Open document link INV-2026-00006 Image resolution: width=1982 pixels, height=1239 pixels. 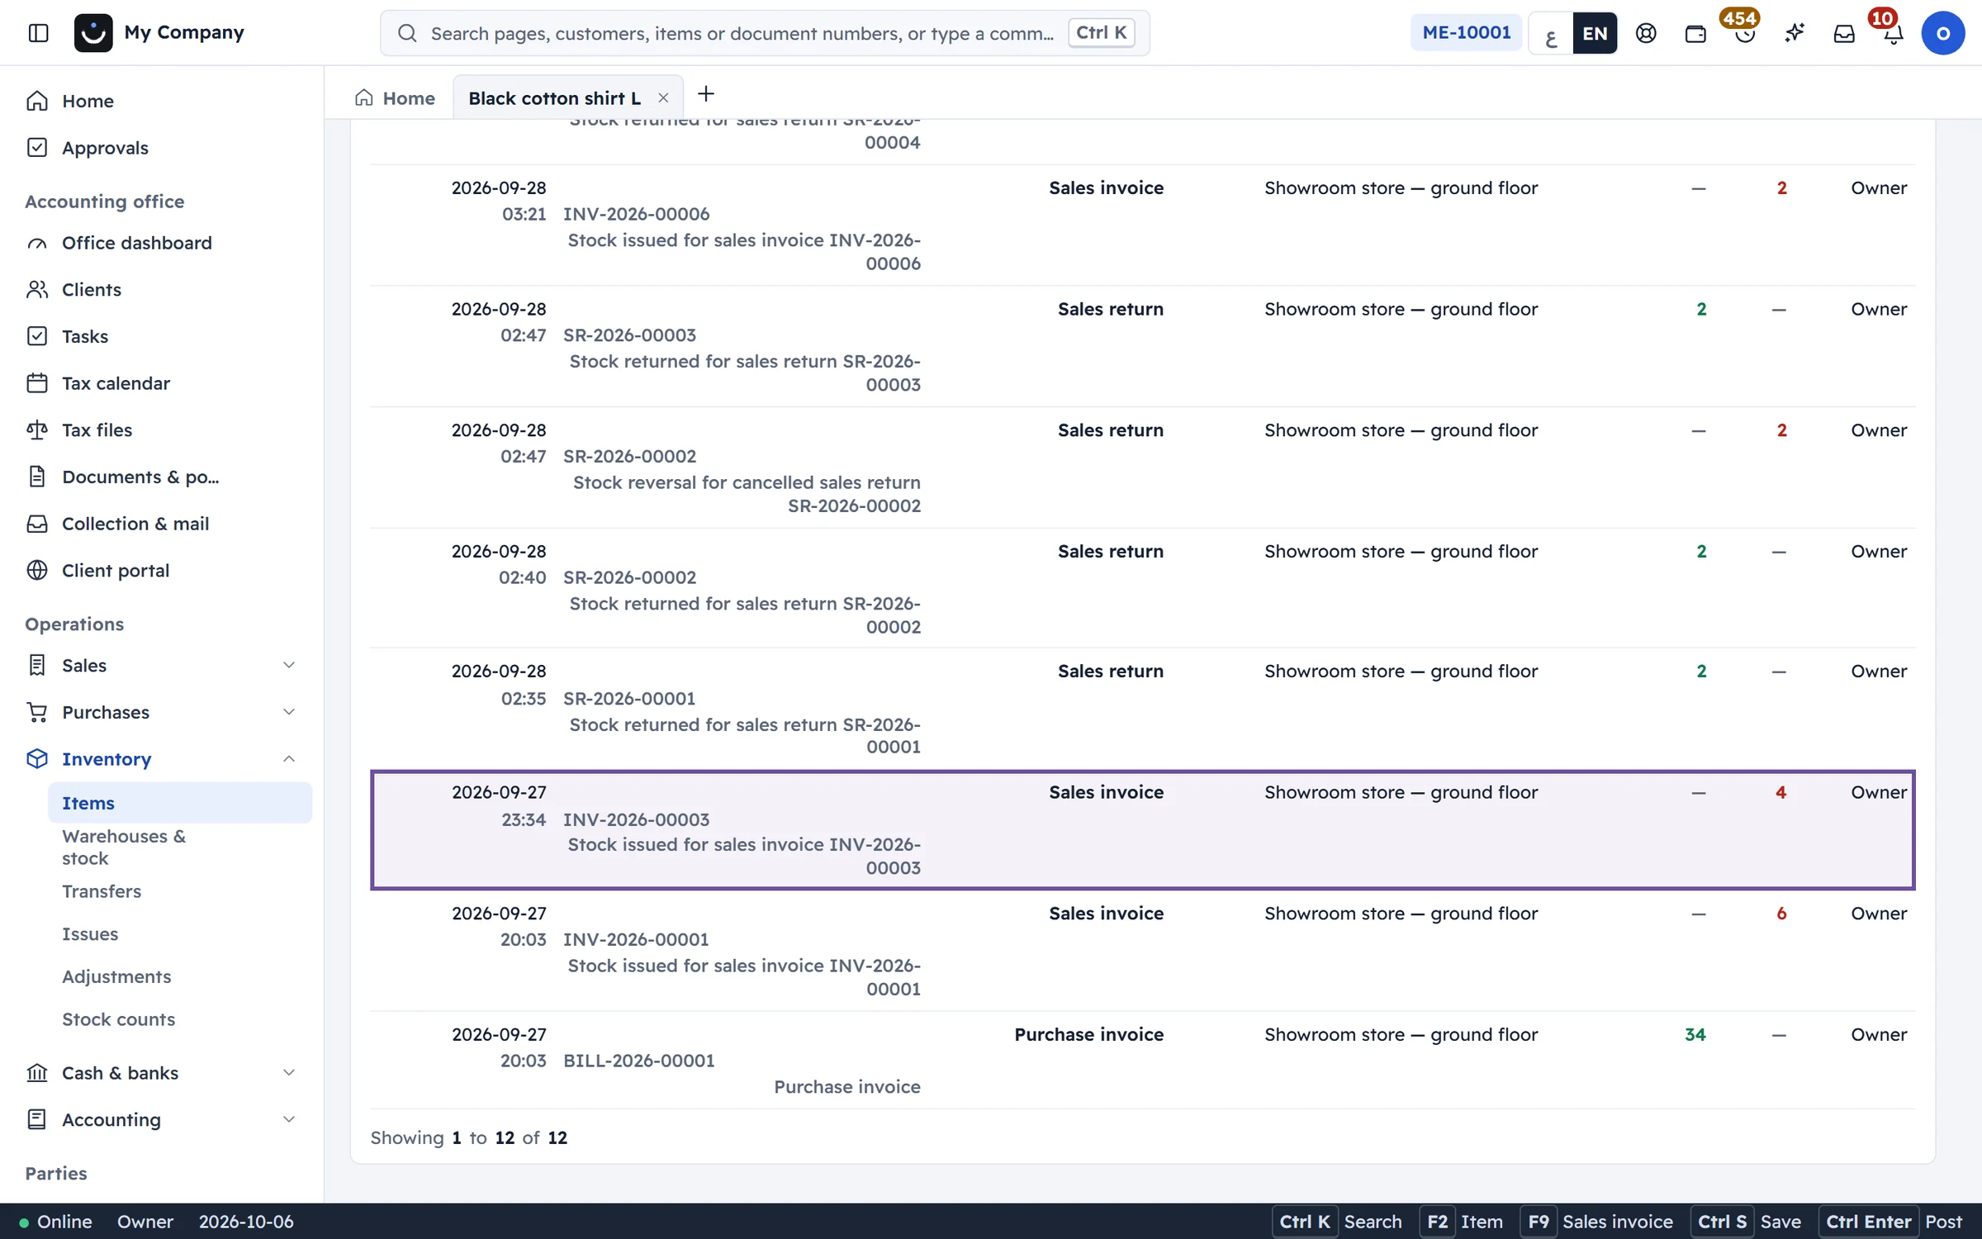(636, 214)
